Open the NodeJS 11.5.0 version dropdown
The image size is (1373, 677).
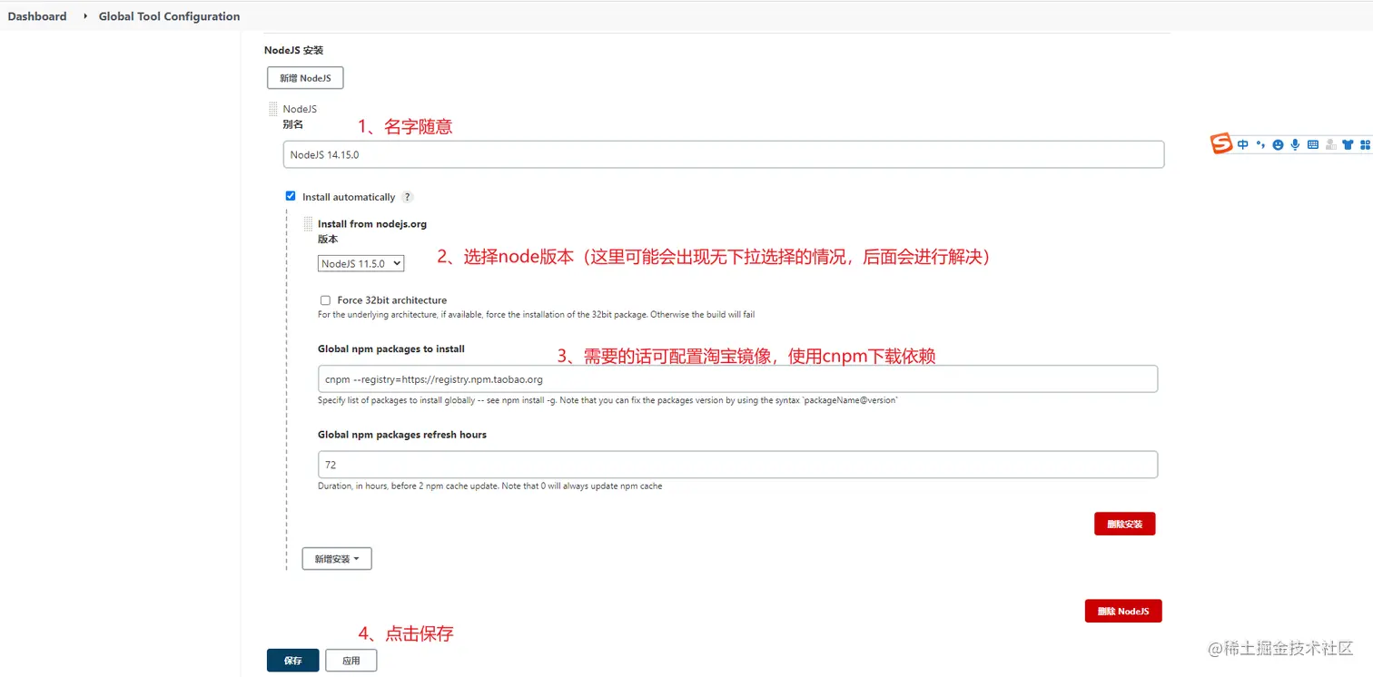click(361, 263)
